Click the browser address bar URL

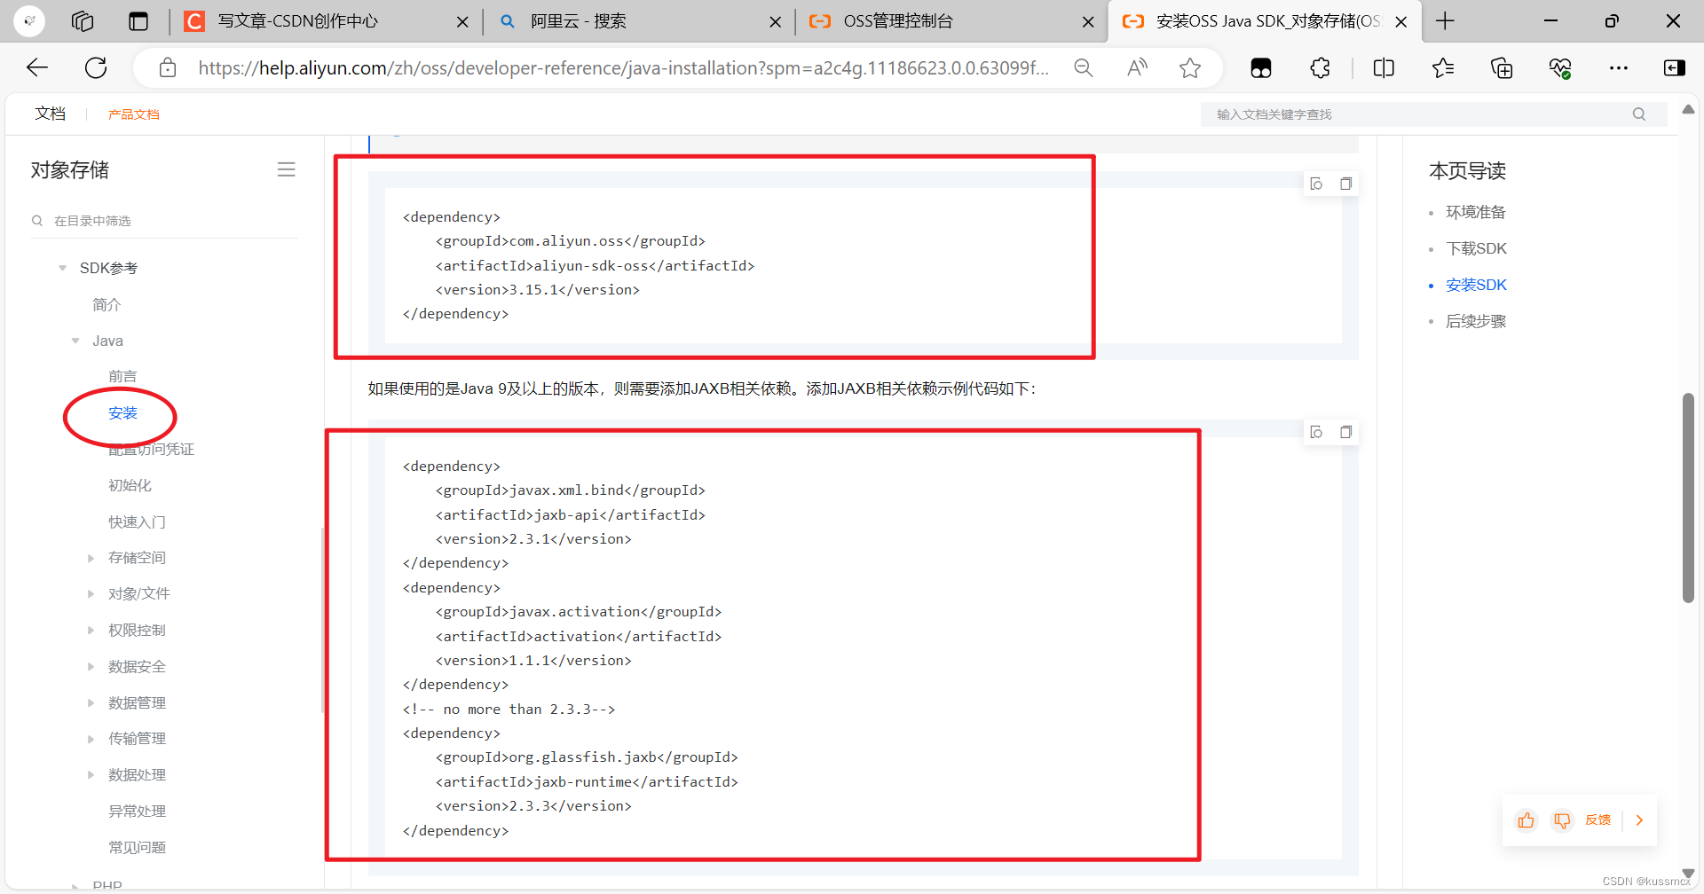623,67
